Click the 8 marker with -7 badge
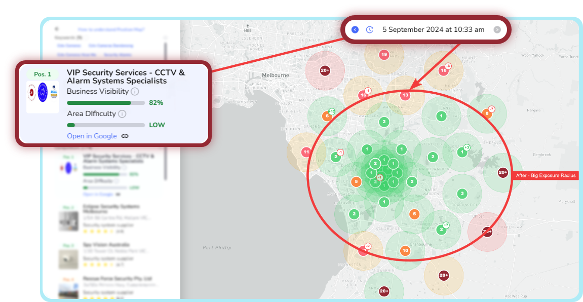The width and height of the screenshot is (583, 302). coord(487,114)
